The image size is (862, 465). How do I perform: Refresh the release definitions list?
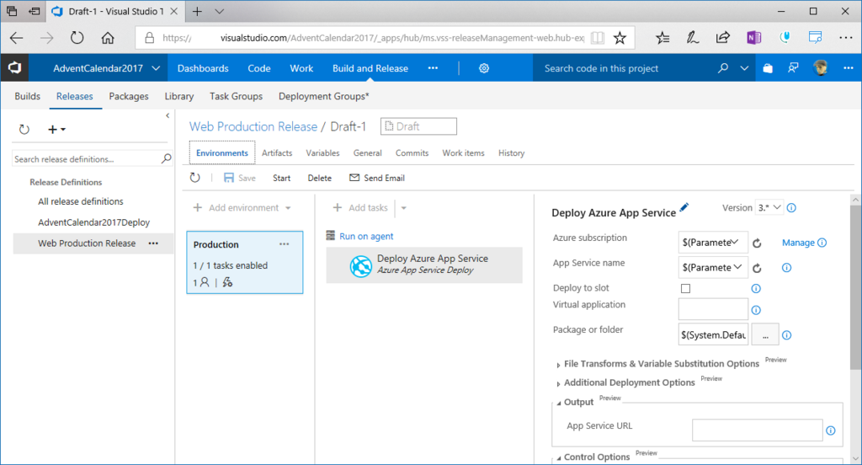(24, 130)
